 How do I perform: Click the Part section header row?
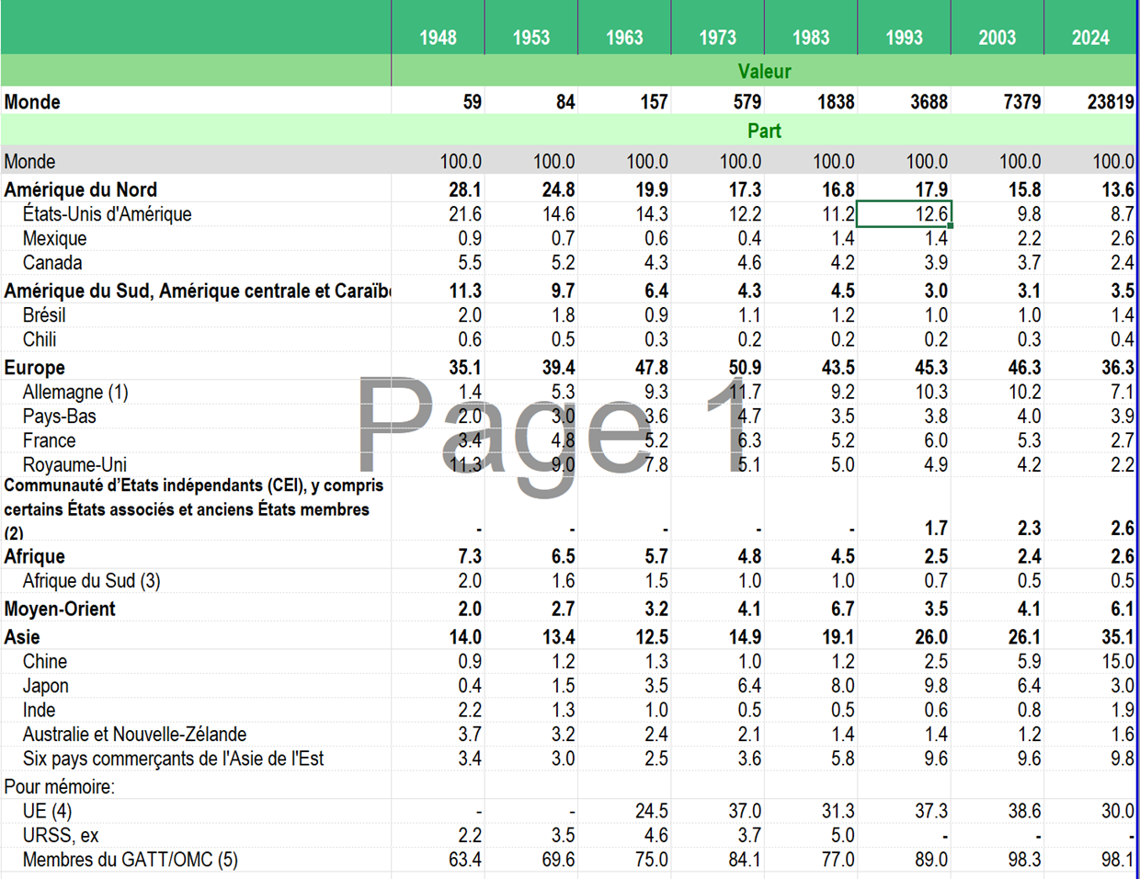763,131
